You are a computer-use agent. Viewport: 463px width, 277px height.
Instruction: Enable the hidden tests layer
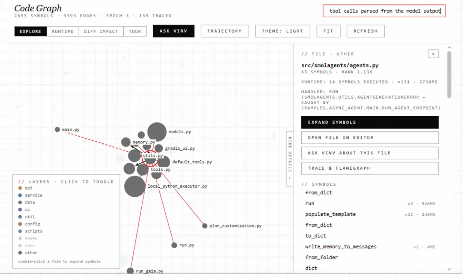tap(28, 238)
